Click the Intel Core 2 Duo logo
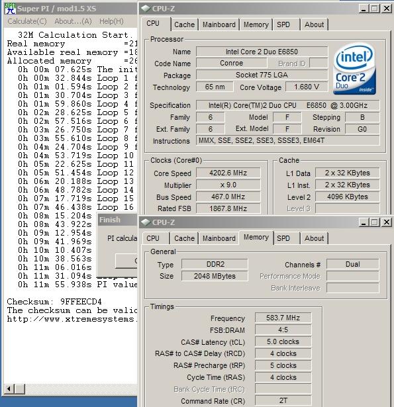Screen dimensions: 394x407 pos(355,69)
